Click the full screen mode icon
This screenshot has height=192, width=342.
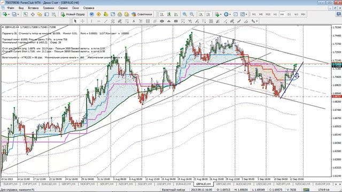[113, 14]
